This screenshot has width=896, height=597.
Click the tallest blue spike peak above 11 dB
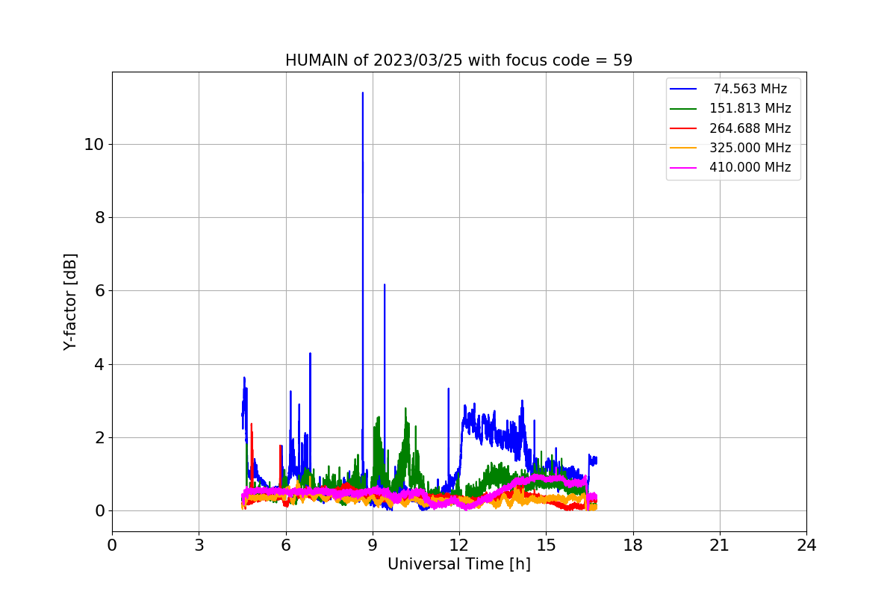(363, 93)
